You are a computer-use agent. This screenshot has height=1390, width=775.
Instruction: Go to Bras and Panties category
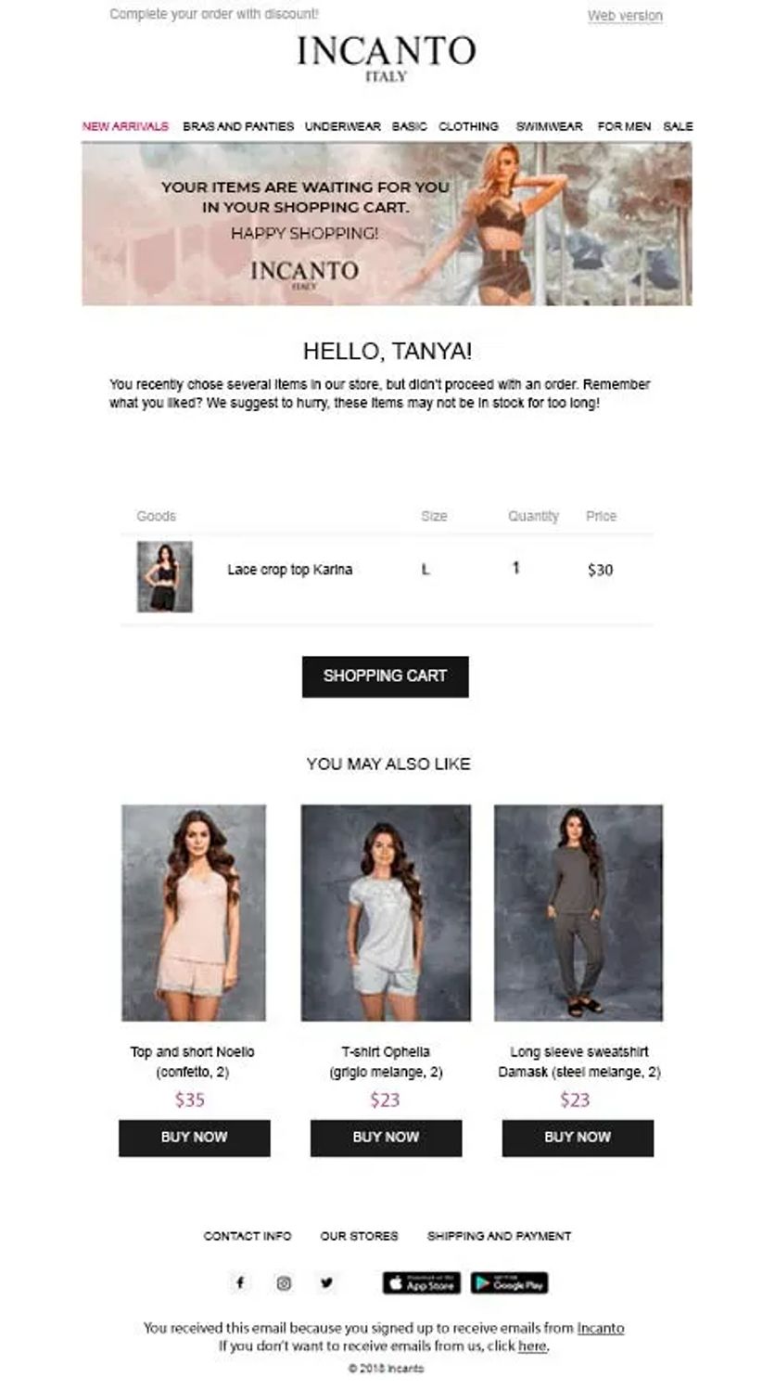(x=238, y=126)
